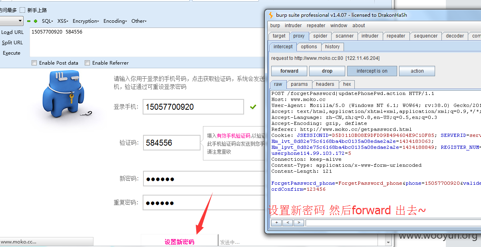Switch to the params view tab

tap(299, 84)
